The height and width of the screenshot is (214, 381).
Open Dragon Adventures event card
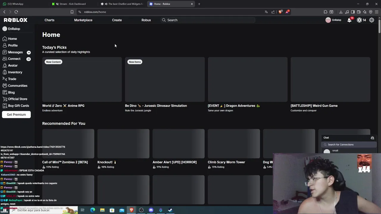click(x=247, y=85)
